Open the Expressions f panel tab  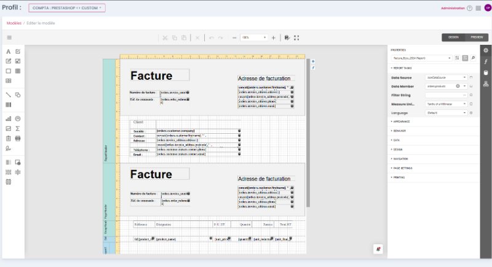pyautogui.click(x=486, y=61)
